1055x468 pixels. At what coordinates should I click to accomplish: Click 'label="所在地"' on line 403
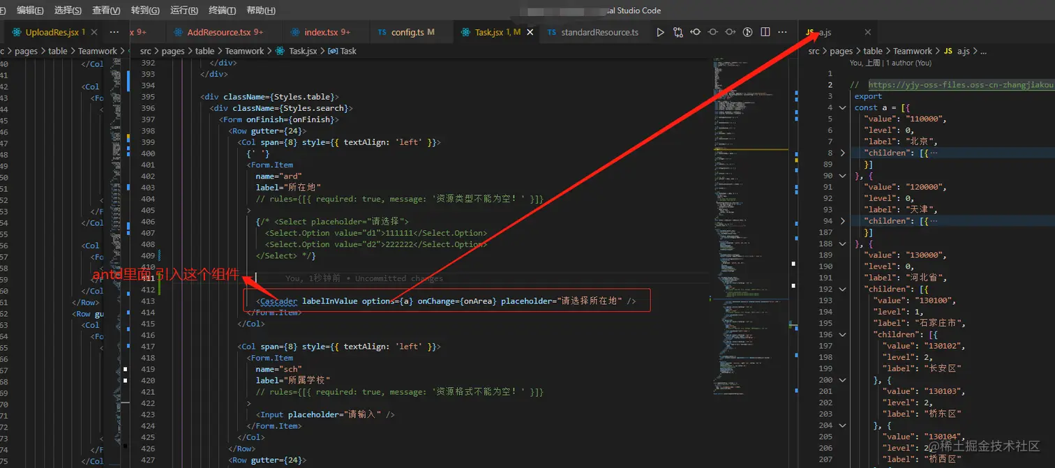pos(288,187)
